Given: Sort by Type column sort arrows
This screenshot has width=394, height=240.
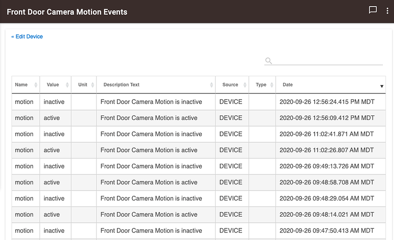Looking at the screenshot, I should (x=271, y=85).
